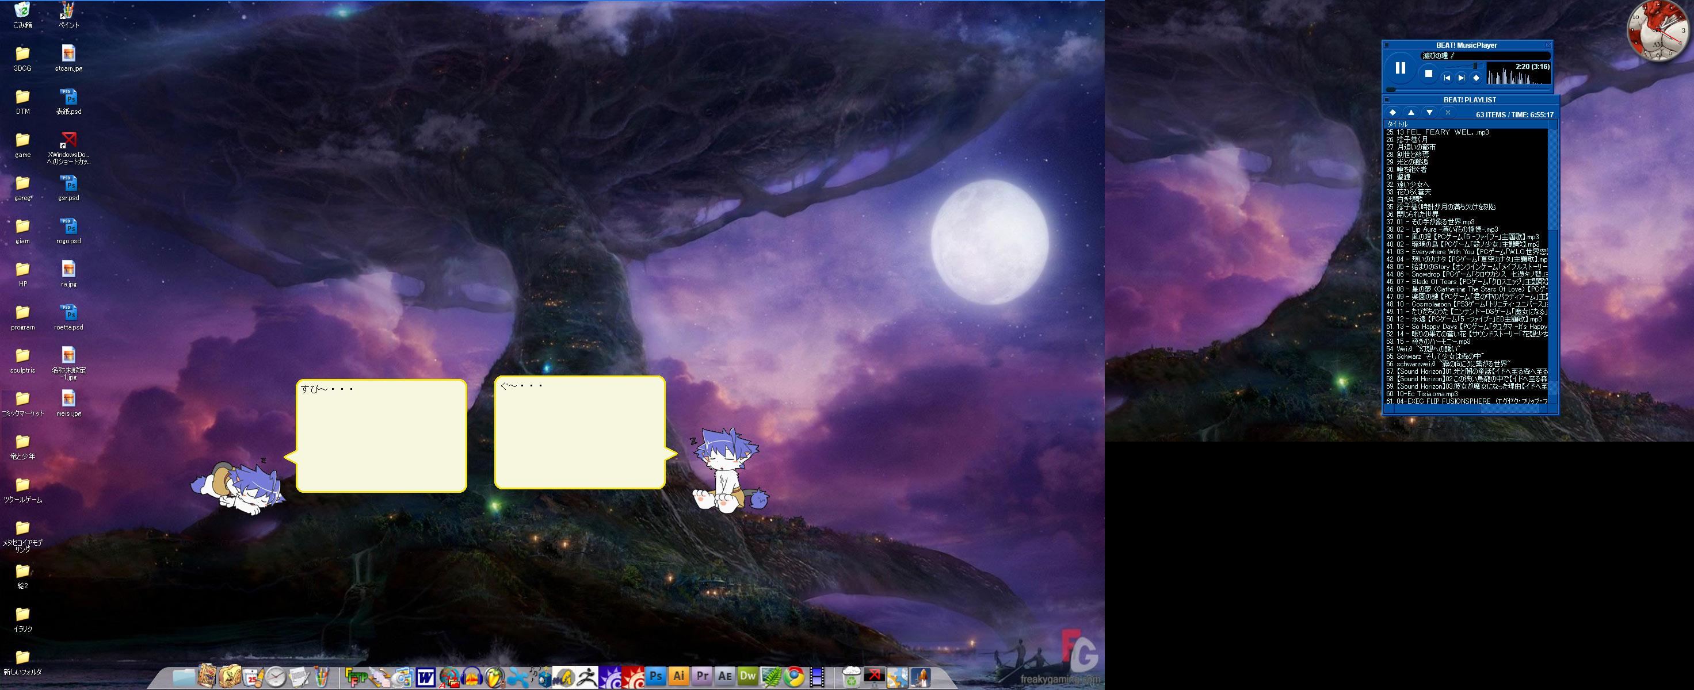Open the Photoshop icon in the dock
1694x690 pixels.
[655, 676]
